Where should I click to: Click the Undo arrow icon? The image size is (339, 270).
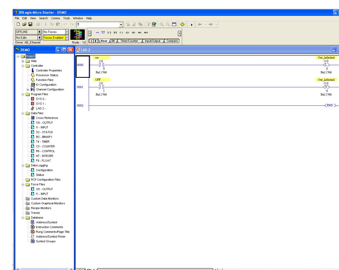pyautogui.click(x=65, y=25)
